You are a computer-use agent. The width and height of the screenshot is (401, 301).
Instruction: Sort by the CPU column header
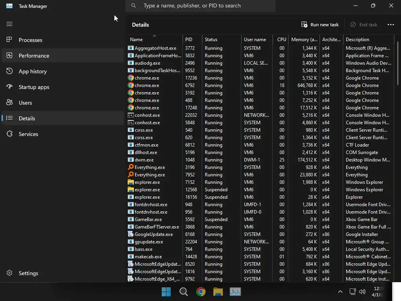[280, 40]
